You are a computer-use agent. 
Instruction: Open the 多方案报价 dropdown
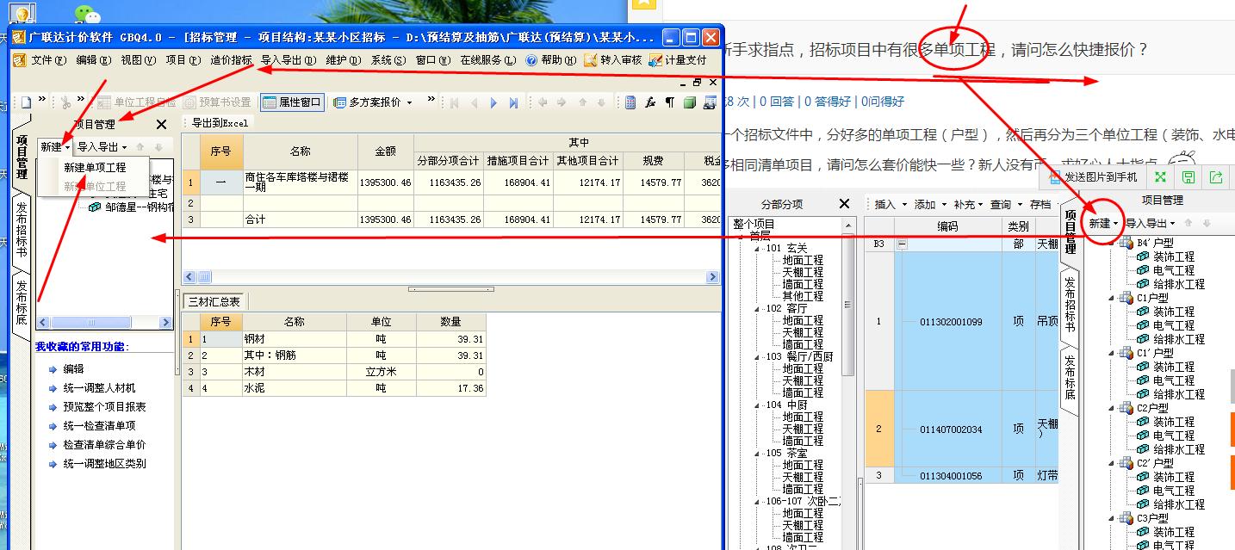point(373,102)
